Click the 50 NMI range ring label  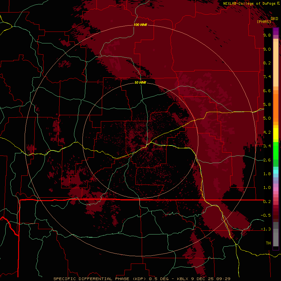tap(140, 82)
